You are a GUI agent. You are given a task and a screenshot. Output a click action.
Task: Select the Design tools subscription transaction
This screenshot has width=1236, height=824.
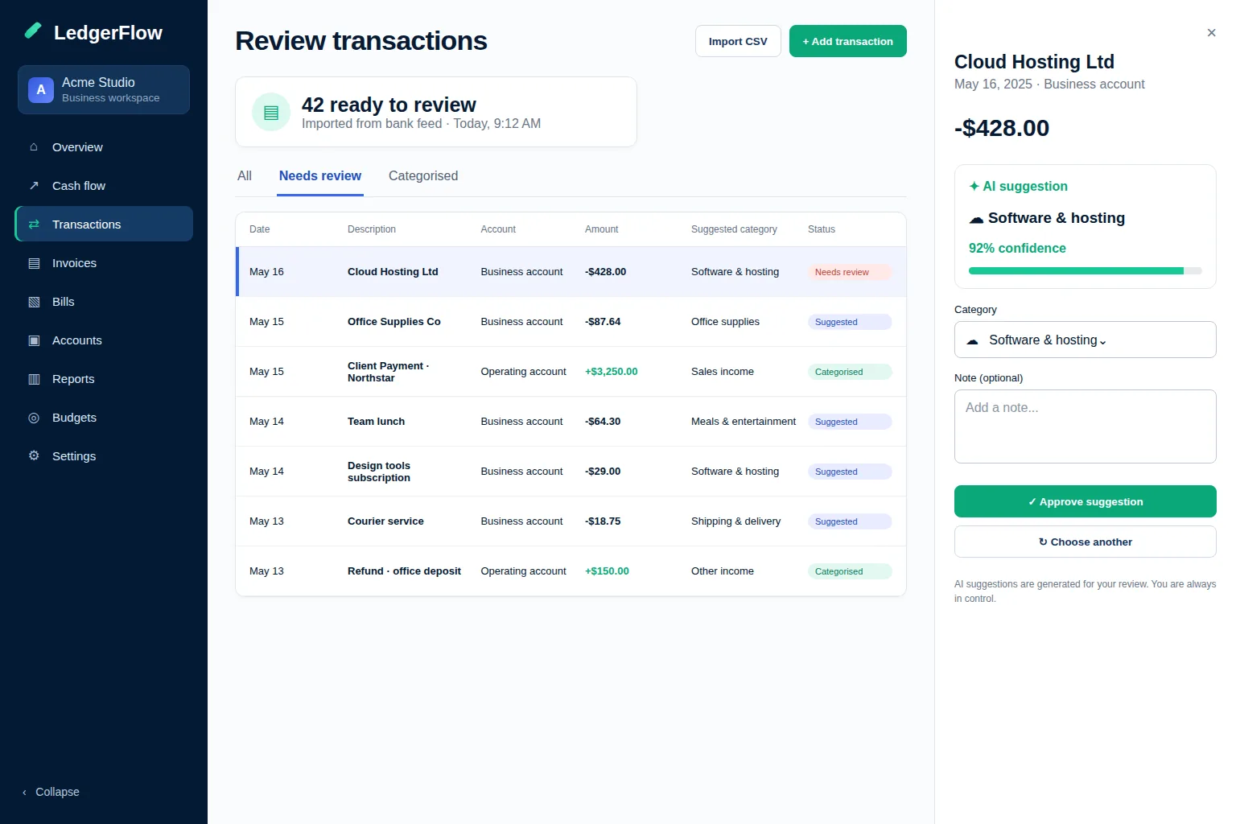(x=571, y=472)
